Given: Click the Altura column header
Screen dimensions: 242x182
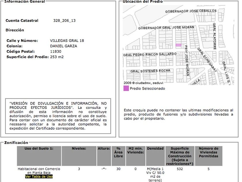Looking at the screenshot, I should [104, 156].
